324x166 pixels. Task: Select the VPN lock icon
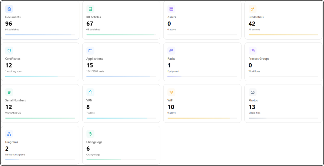click(x=90, y=92)
